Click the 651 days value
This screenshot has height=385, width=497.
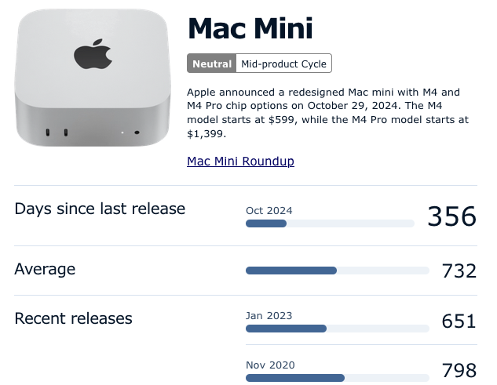click(459, 321)
